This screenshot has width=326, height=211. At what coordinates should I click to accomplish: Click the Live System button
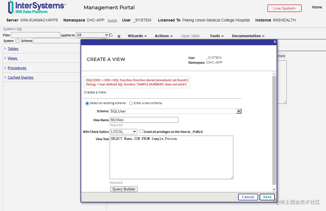284,8
